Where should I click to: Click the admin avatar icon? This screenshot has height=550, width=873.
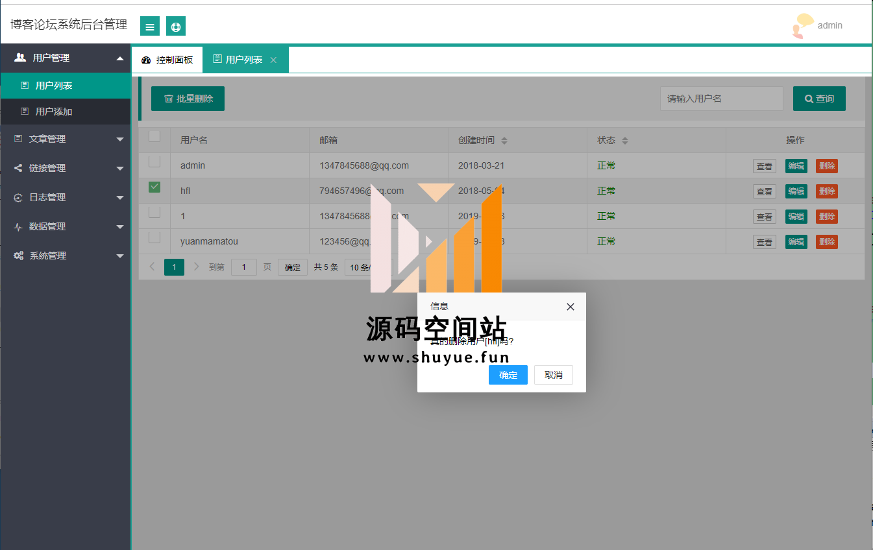click(x=802, y=26)
